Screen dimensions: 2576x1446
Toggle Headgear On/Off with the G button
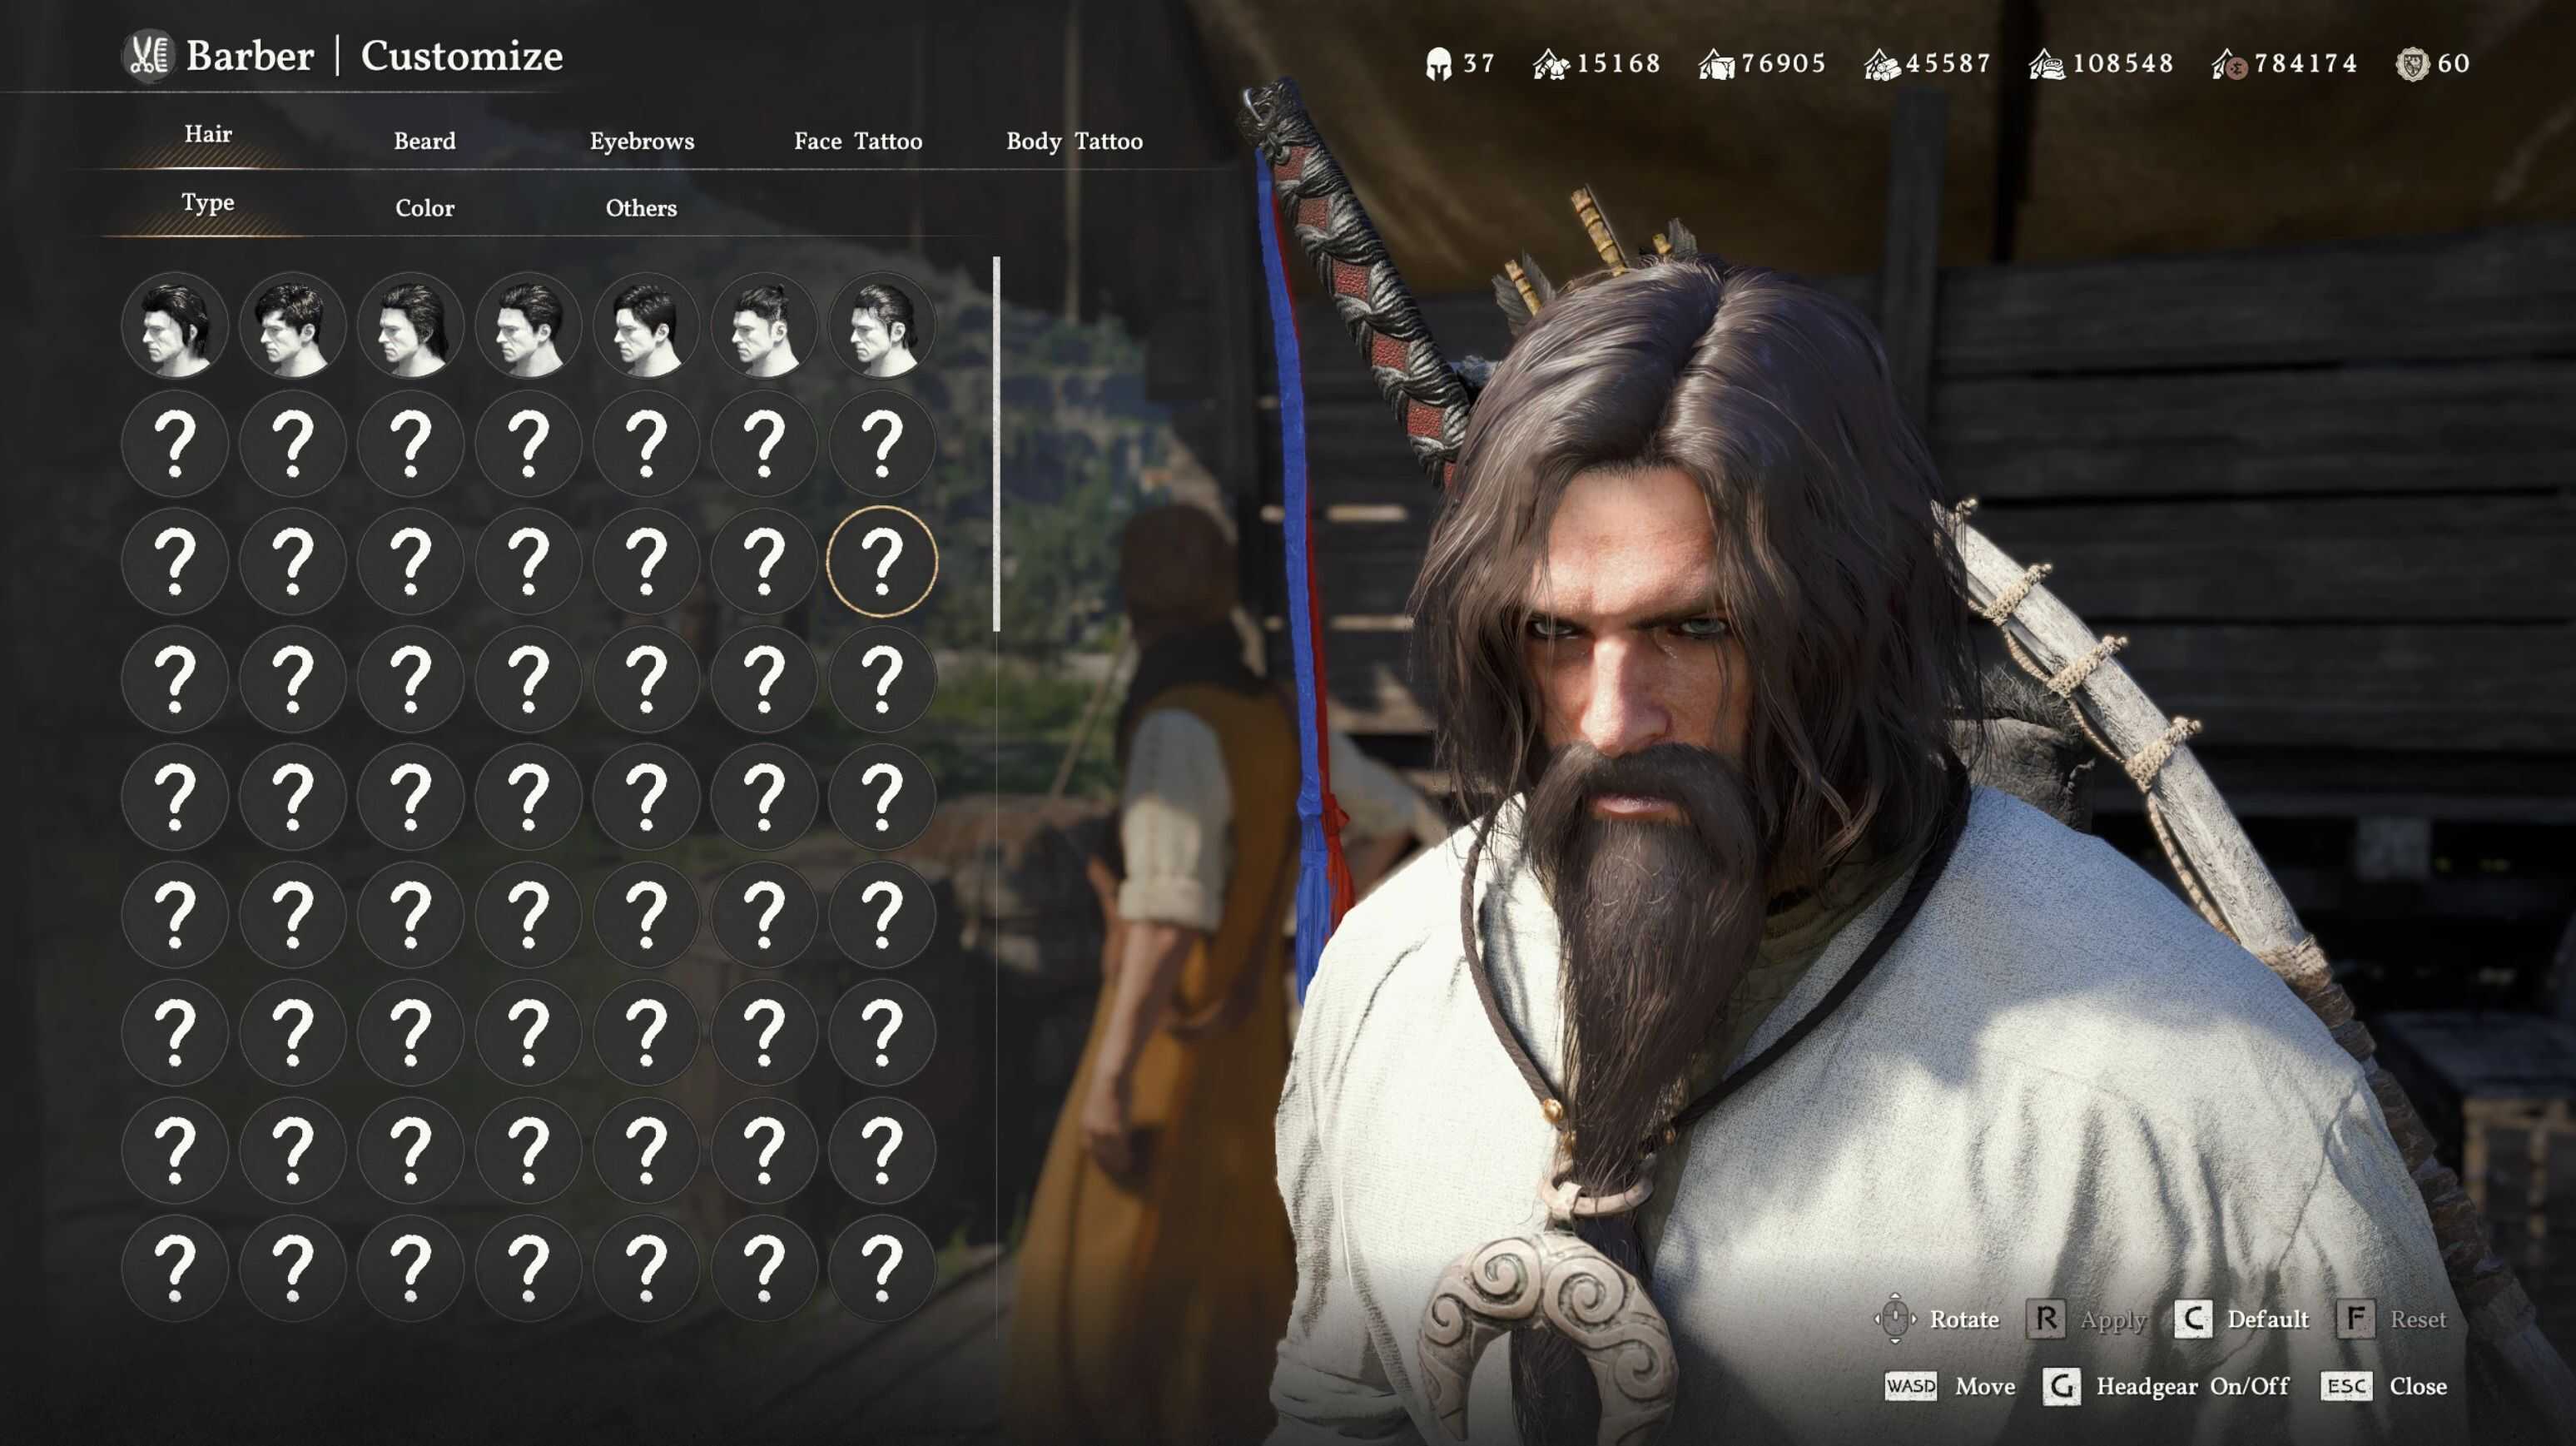click(2061, 1386)
